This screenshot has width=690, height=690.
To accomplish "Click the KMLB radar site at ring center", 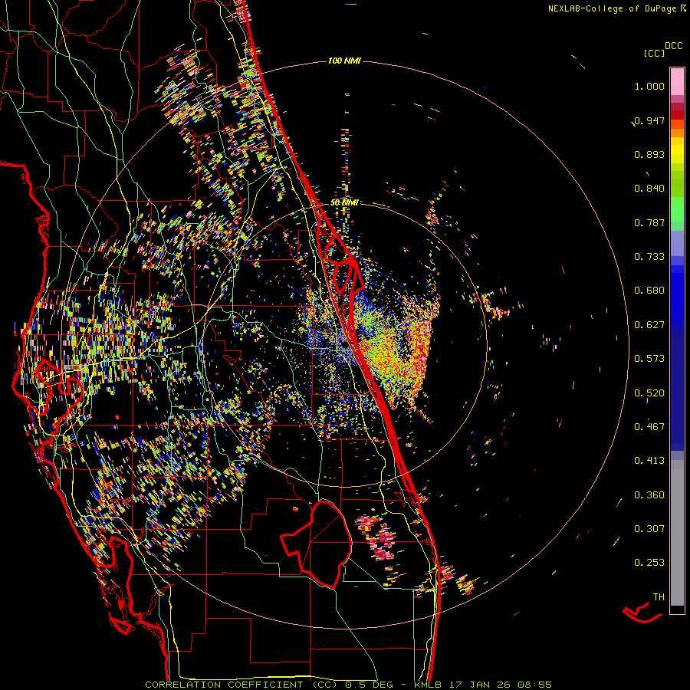I will point(344,345).
